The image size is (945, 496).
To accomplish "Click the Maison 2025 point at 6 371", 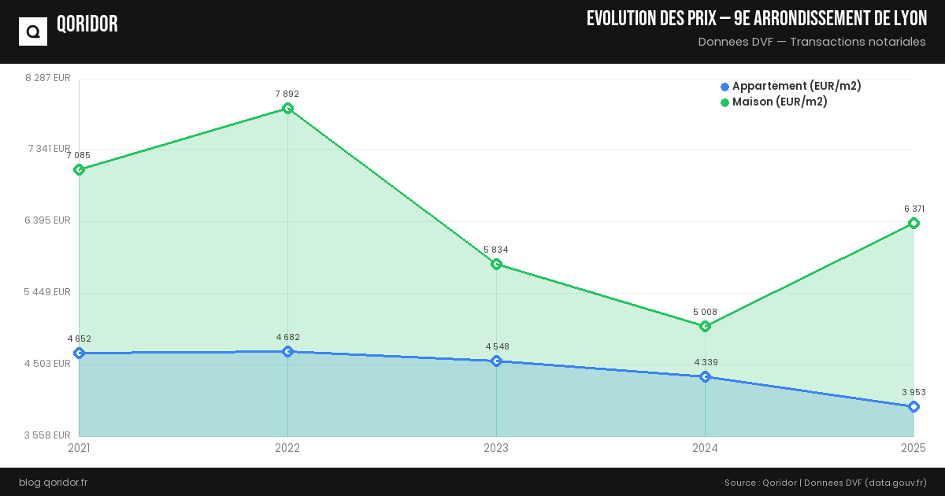I will pyautogui.click(x=913, y=224).
